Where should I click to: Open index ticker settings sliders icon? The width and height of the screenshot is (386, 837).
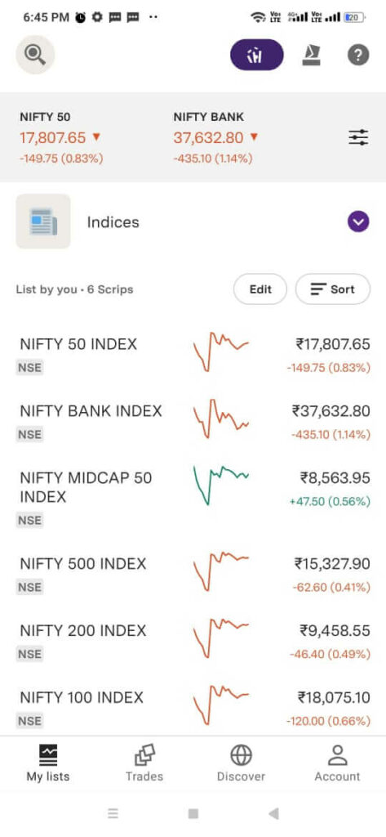(358, 137)
